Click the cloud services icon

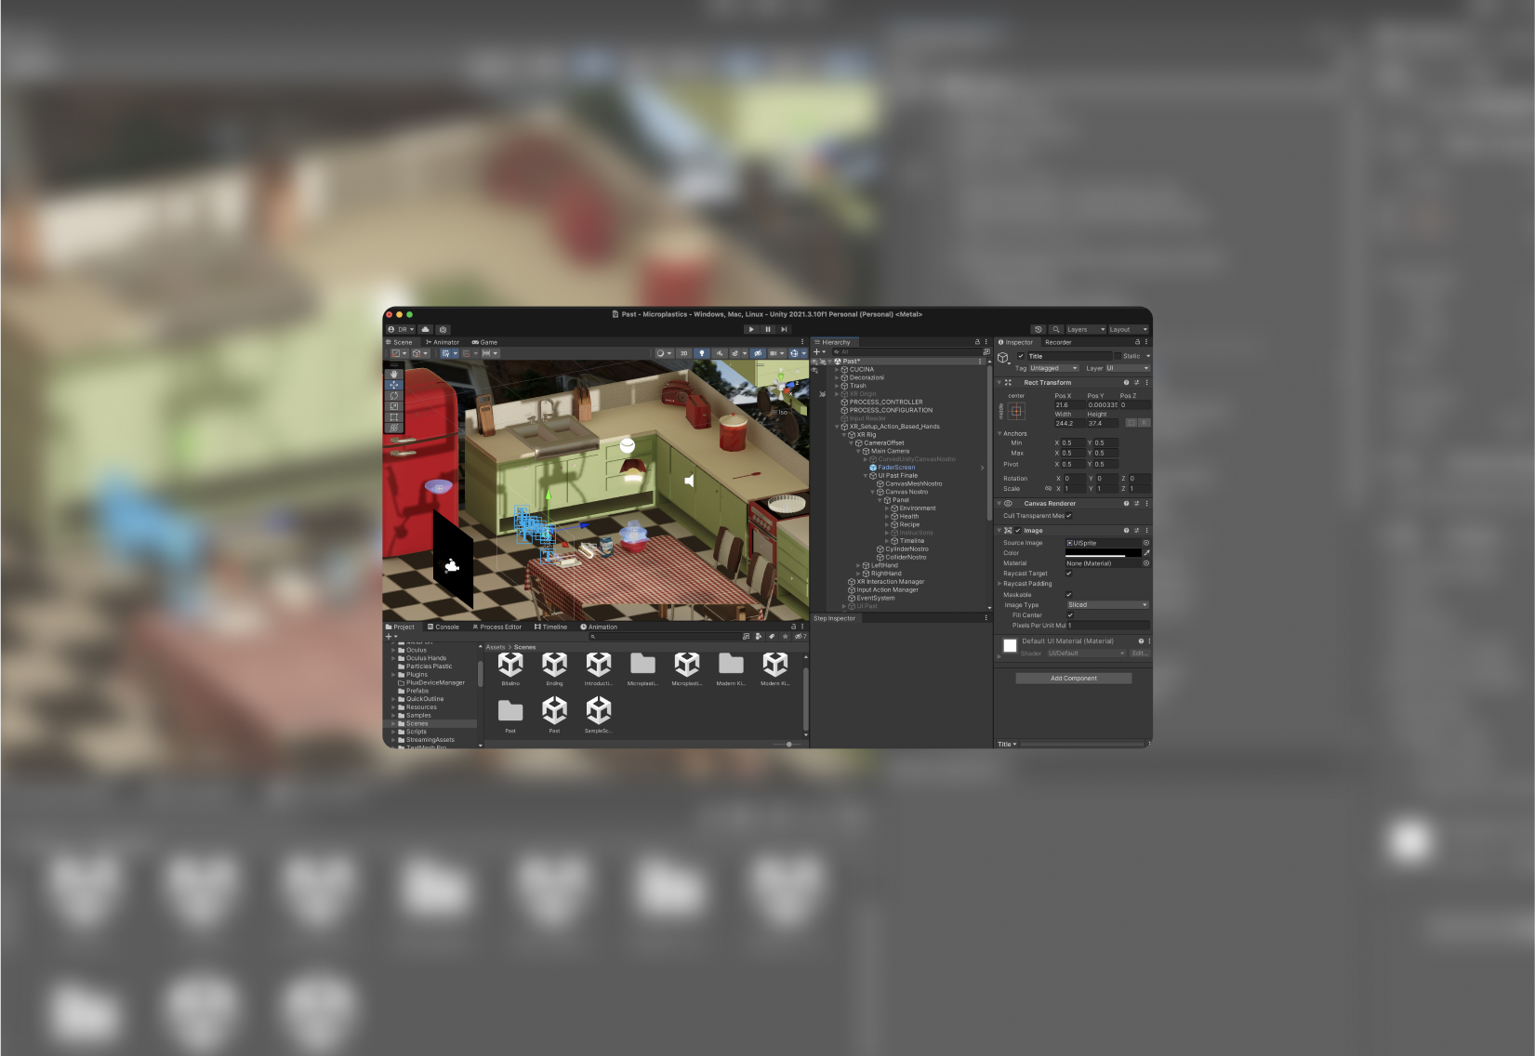point(426,329)
